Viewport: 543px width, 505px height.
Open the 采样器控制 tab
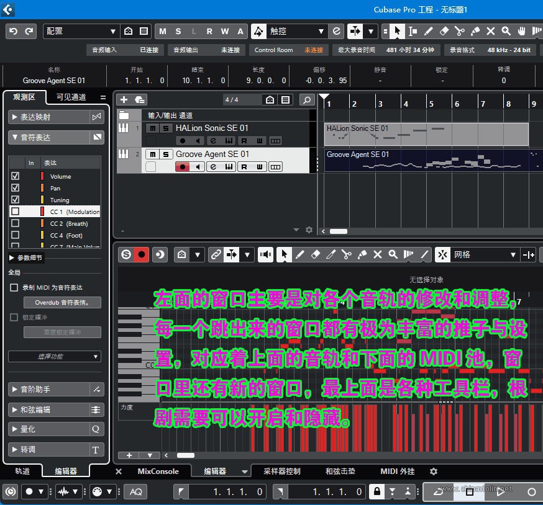coord(282,471)
